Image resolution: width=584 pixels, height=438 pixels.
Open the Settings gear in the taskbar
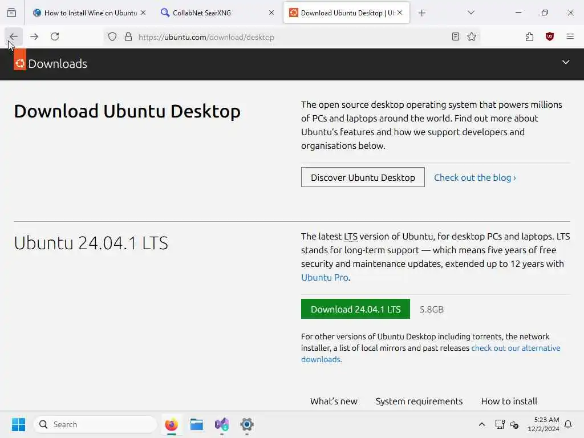tap(246, 424)
